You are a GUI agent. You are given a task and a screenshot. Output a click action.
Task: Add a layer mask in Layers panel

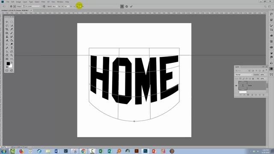(x=248, y=95)
